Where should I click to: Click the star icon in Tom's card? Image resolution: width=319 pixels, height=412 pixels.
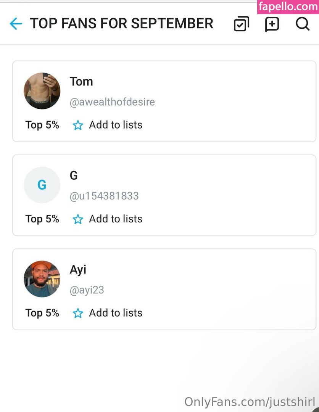[x=78, y=125]
